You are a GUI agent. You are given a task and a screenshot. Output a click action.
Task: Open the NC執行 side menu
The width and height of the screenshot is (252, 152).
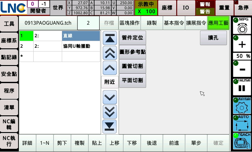[x=9, y=141]
